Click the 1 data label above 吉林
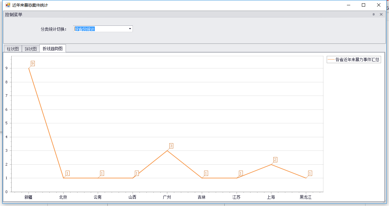Image resolution: width=389 pixels, height=206 pixels. (x=206, y=173)
